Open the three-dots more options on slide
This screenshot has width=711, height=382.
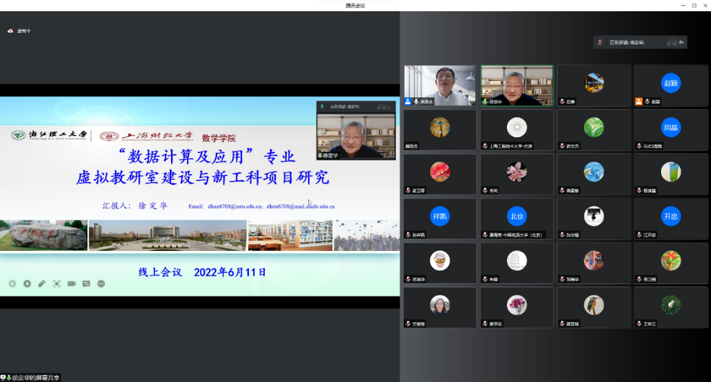101,283
